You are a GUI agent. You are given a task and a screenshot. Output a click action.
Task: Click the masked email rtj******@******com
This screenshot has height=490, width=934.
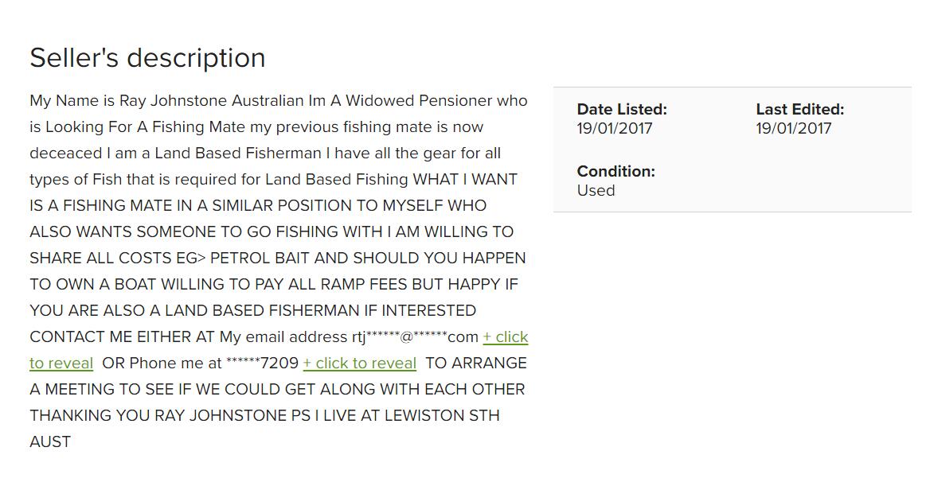(x=415, y=337)
